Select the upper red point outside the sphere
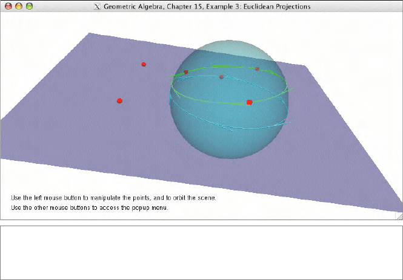This screenshot has height=280, width=403. [144, 64]
